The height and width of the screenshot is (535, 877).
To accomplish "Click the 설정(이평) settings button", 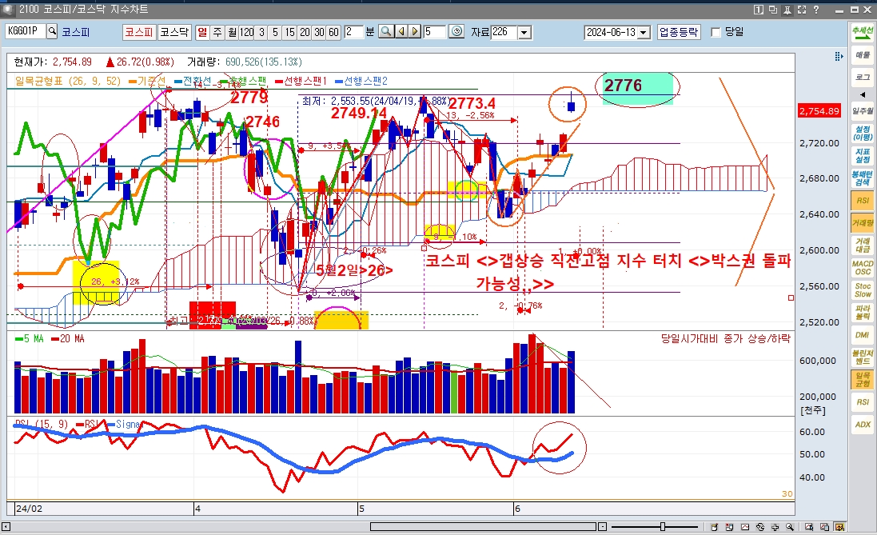I will (x=863, y=134).
